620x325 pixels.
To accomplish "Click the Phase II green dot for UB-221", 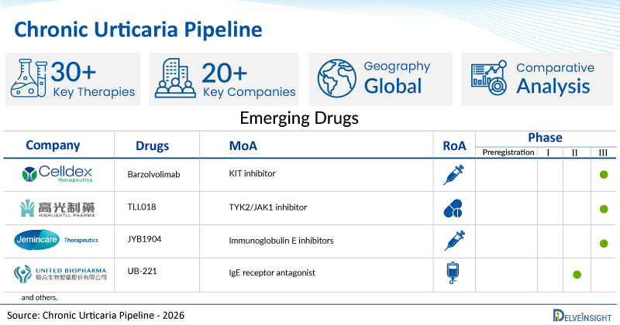I will point(577,275).
